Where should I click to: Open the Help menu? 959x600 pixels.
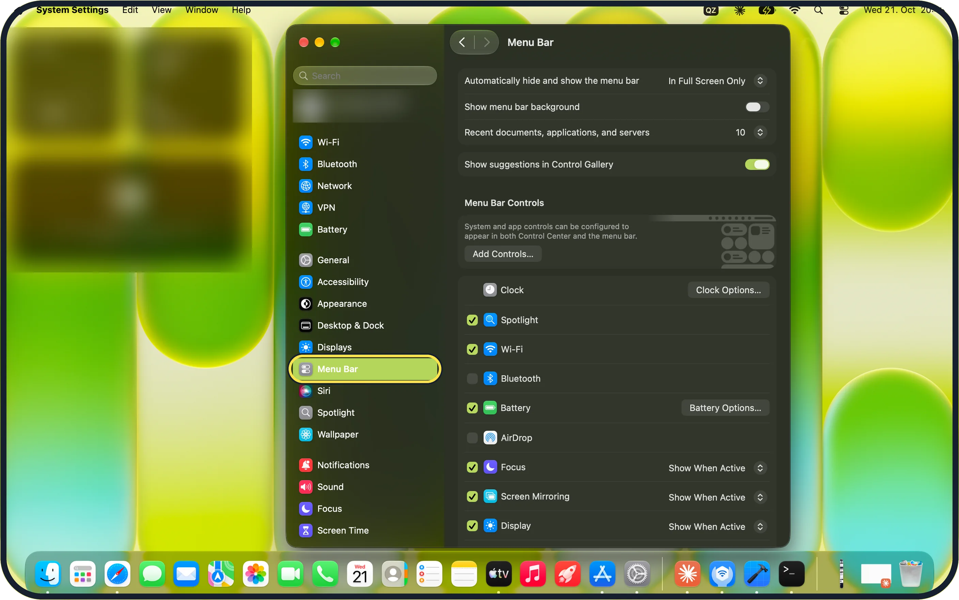coord(241,10)
